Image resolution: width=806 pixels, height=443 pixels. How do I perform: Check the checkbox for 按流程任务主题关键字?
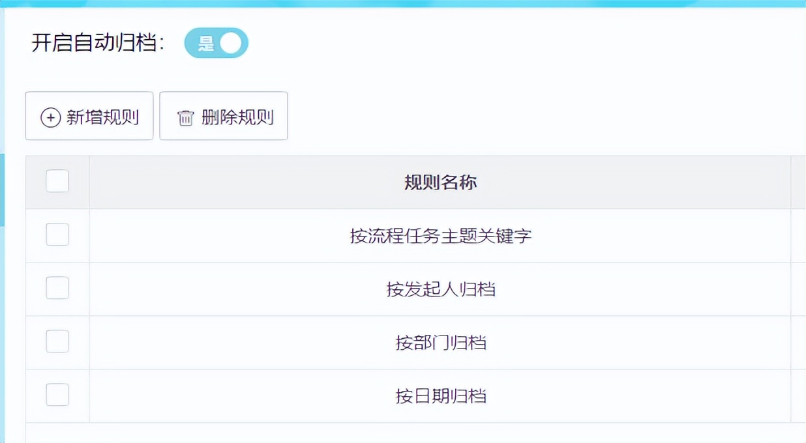tap(57, 235)
